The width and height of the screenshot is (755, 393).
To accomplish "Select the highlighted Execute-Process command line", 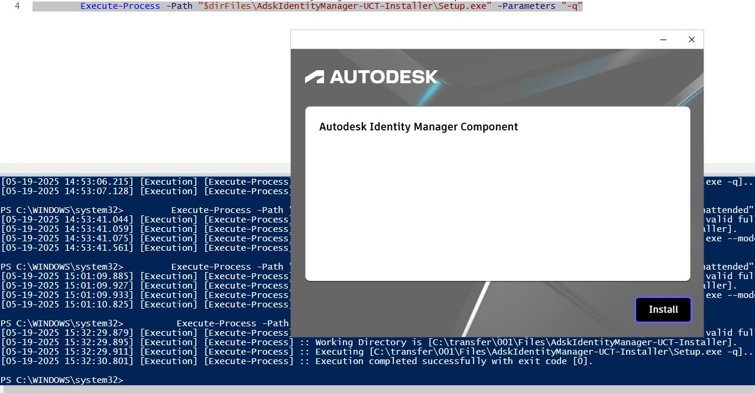I will click(307, 6).
